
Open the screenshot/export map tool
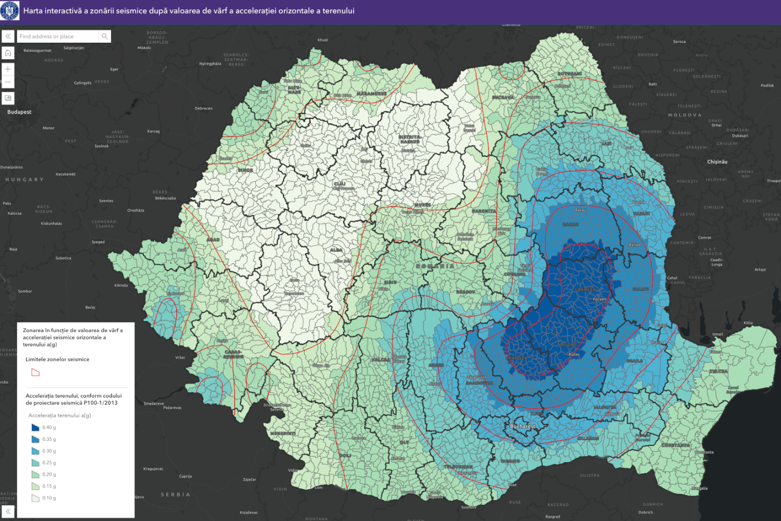[x=8, y=98]
